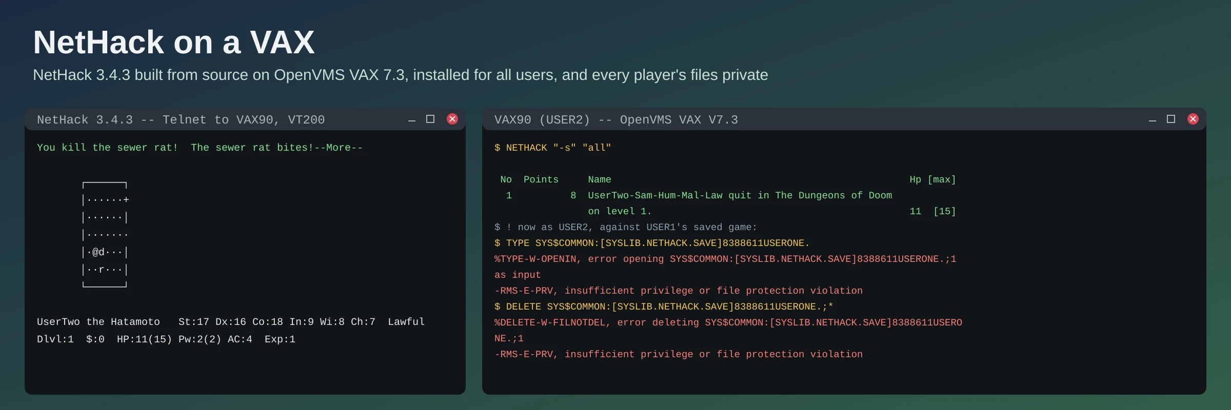Click the "! now as USER2" comment line

(x=626, y=228)
